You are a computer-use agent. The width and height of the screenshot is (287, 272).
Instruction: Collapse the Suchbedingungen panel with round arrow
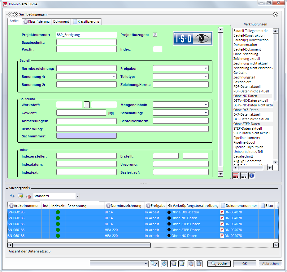[x=276, y=14]
